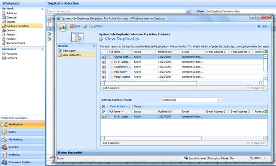This screenshot has height=166, width=276.
Task: Select the Paul Alcorn record
Action: (182, 72)
